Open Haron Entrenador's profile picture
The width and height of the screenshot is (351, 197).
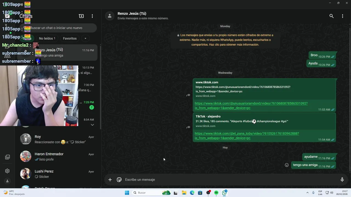click(x=26, y=156)
